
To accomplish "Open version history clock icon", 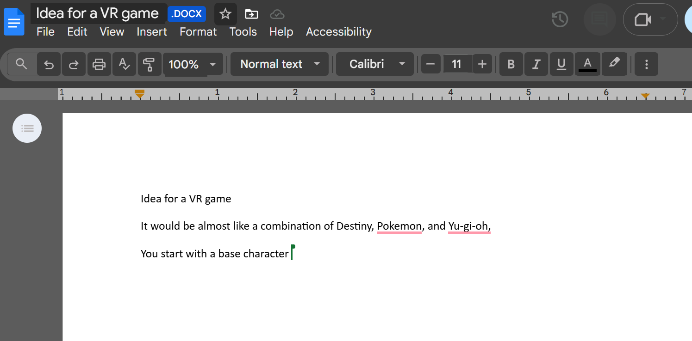I will coord(560,19).
